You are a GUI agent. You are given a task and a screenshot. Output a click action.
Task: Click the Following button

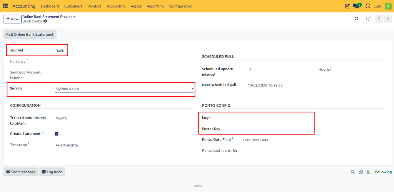[383, 172]
